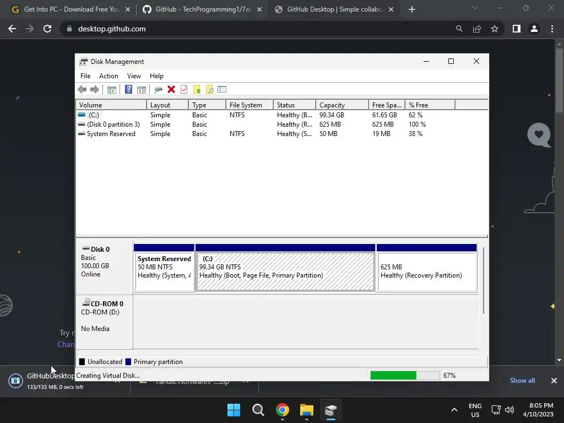Select the 625 MB Recovery Partition block
Viewport: 564px width, 423px height.
point(427,268)
